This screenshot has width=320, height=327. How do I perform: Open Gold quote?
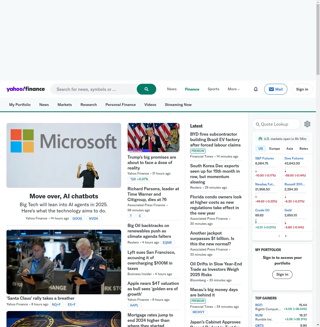click(288, 210)
